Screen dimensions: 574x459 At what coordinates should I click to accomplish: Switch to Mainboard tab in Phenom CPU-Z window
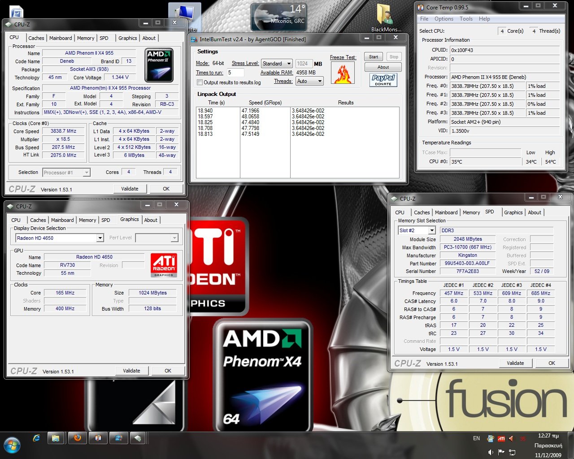tap(61, 38)
